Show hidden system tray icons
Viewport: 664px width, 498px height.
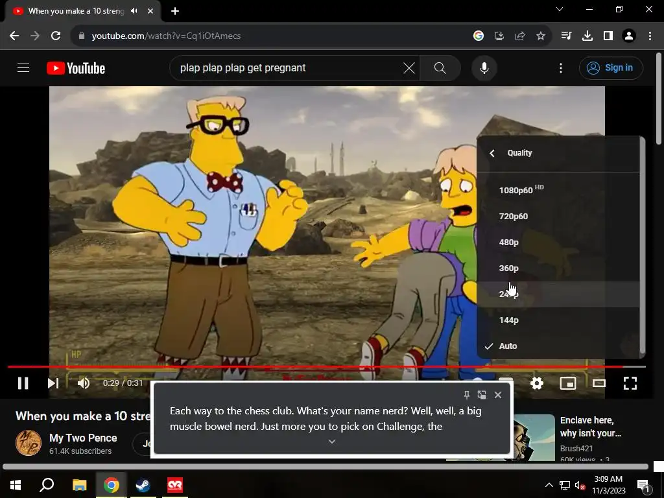click(549, 485)
